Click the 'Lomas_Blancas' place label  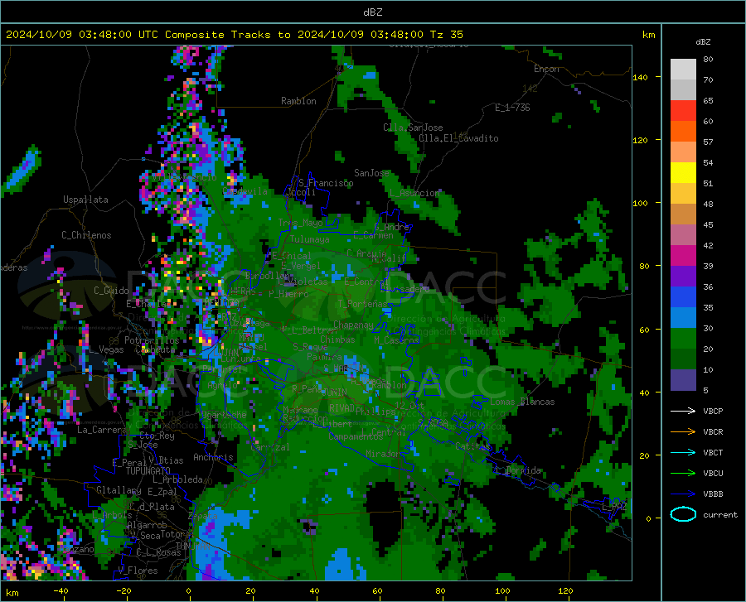pos(522,402)
